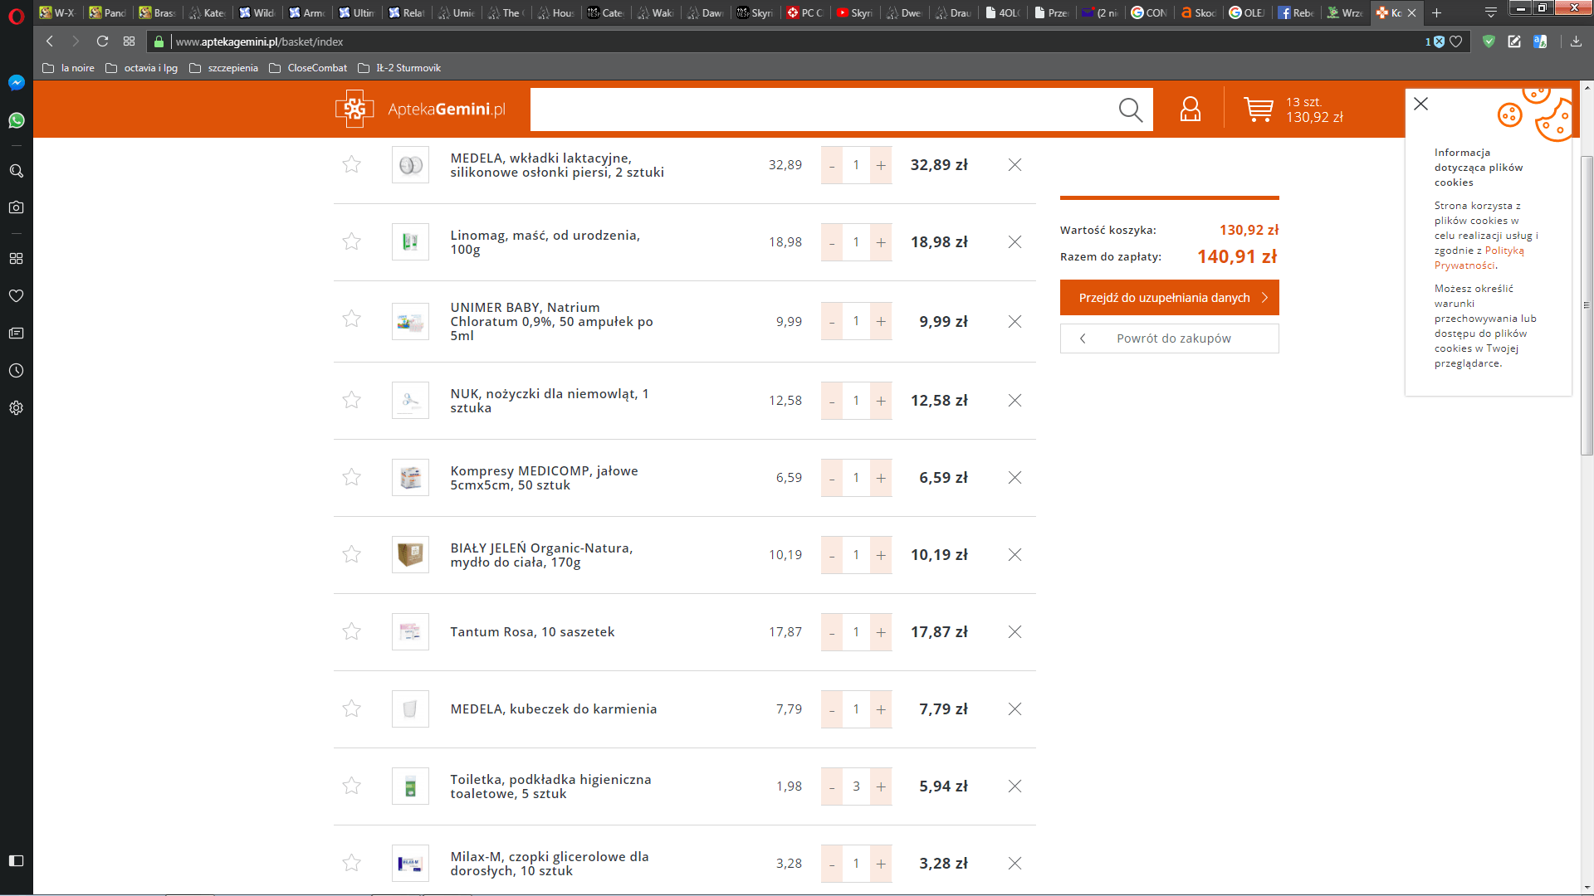Screen dimensions: 1594x896
Task: Click Przejdź do uzupełniania danych button
Action: 1169,298
